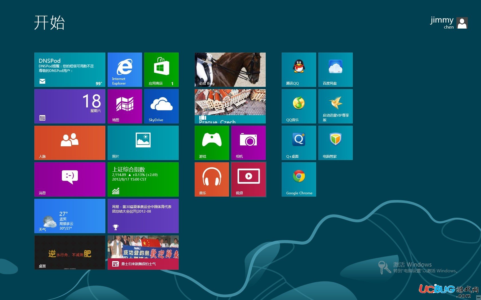Open the DNSPod mail tile

(x=70, y=70)
